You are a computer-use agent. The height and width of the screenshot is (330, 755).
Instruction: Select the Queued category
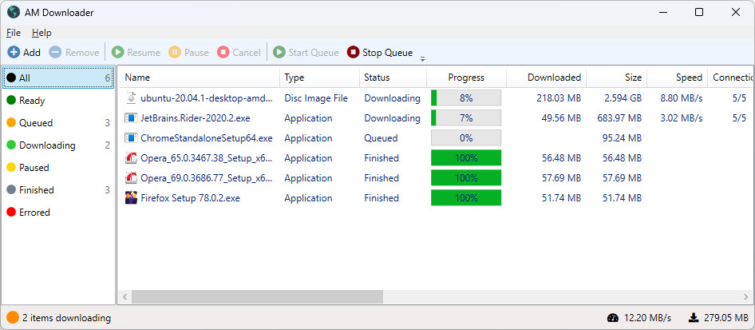[58, 123]
